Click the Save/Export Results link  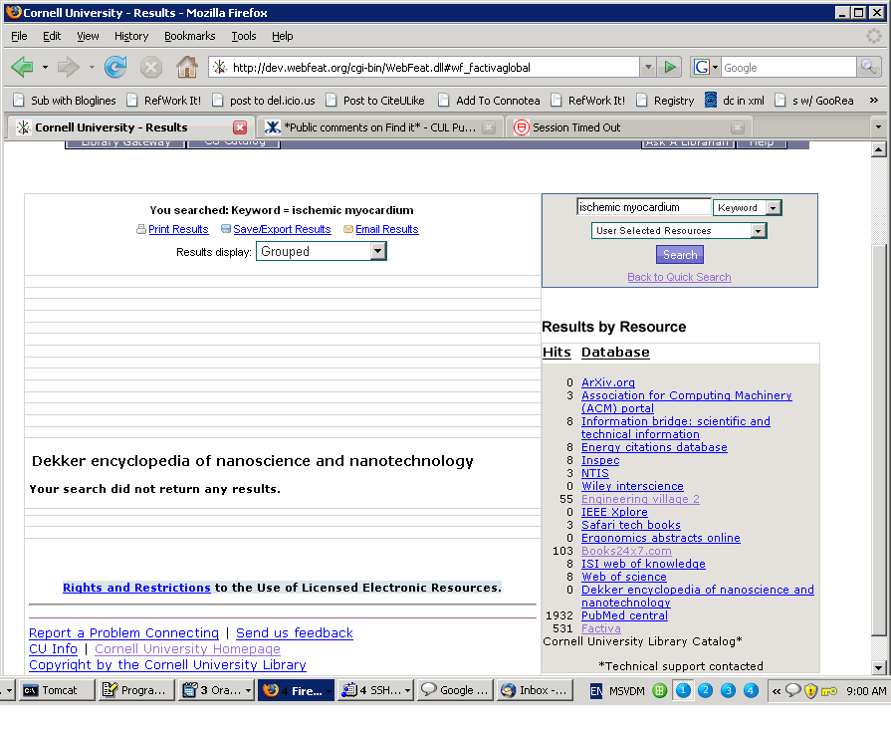(x=282, y=229)
